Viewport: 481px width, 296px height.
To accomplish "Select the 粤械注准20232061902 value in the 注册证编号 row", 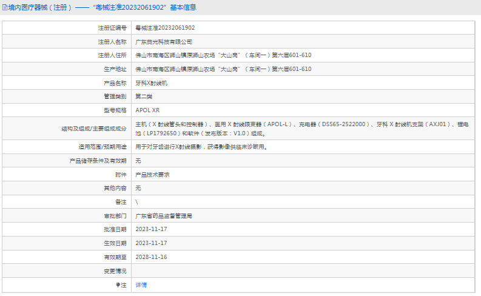I will [165, 28].
